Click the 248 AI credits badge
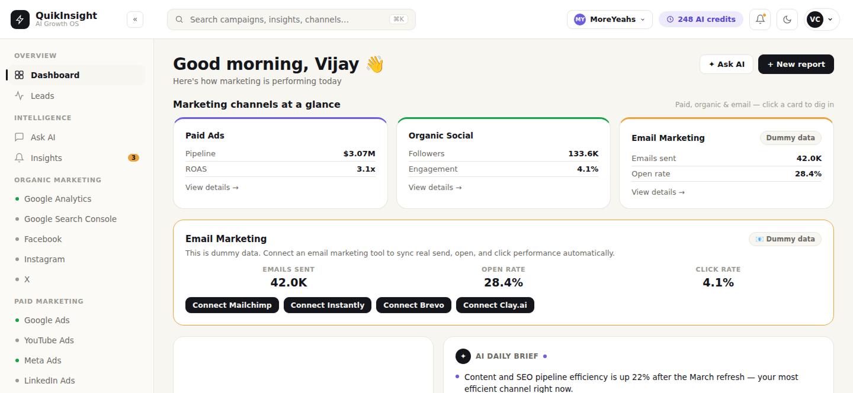The width and height of the screenshot is (853, 393). coord(701,20)
